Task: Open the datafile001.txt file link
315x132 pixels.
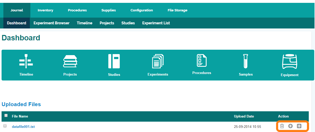Action: click(23, 127)
